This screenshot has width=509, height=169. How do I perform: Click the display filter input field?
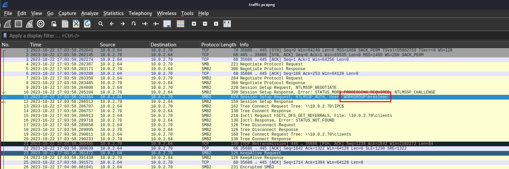[x=235, y=35]
